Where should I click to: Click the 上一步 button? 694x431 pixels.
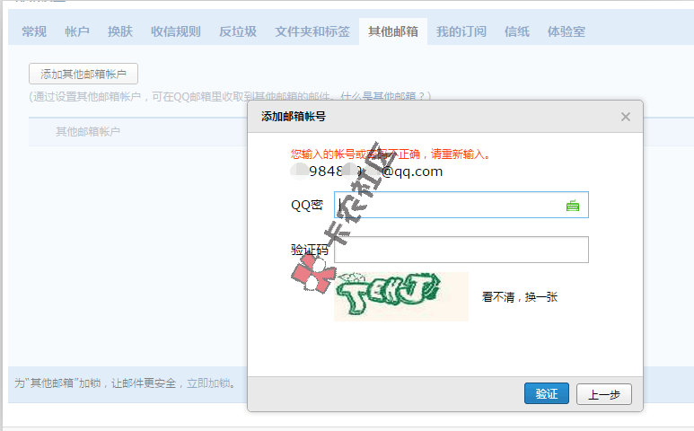[603, 394]
